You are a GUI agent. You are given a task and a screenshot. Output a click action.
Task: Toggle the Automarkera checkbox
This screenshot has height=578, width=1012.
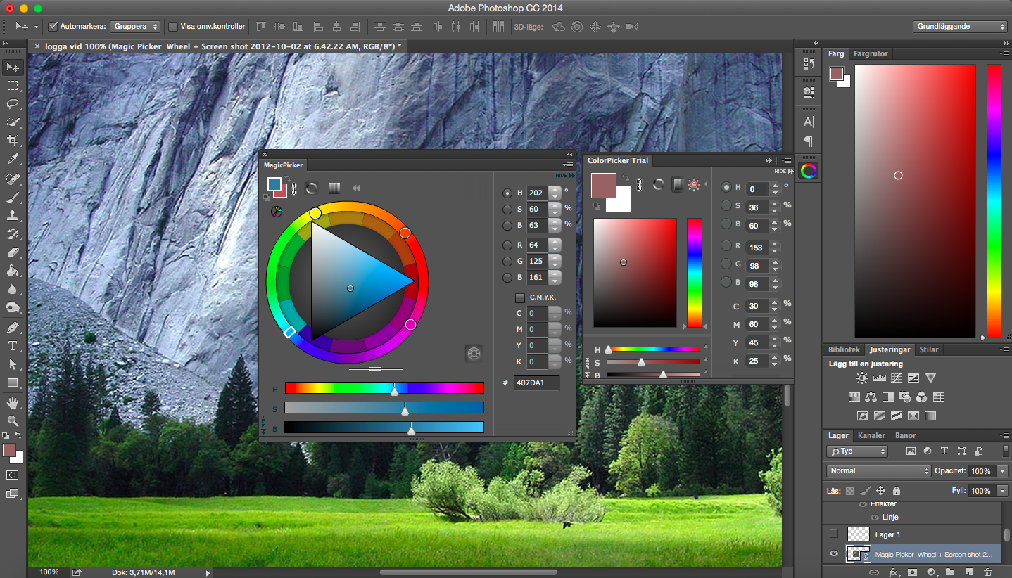(53, 27)
